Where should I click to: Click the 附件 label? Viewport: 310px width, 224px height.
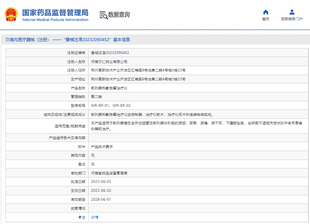(x=82, y=147)
